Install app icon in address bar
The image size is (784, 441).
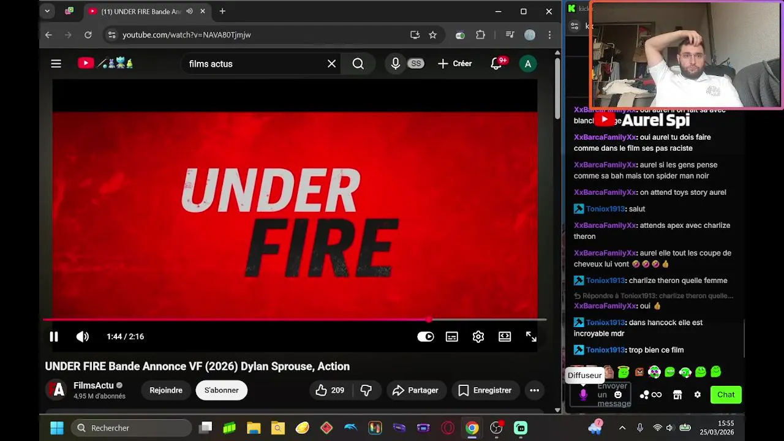tap(415, 35)
